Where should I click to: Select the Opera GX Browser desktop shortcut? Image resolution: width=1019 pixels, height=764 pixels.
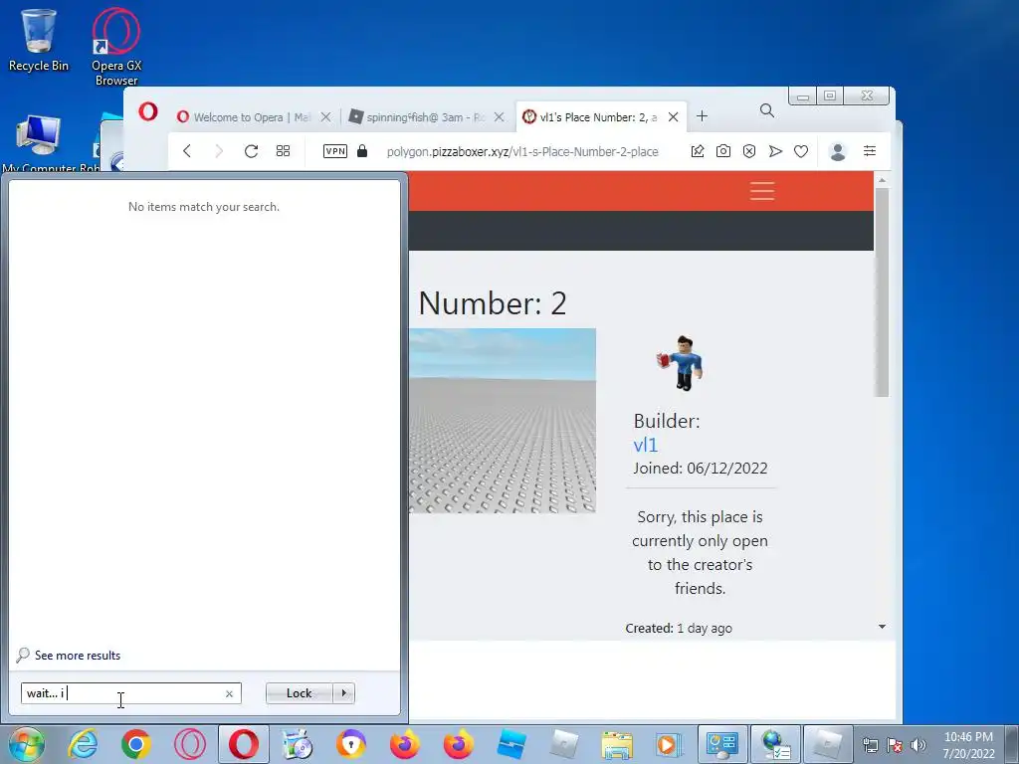(x=116, y=47)
